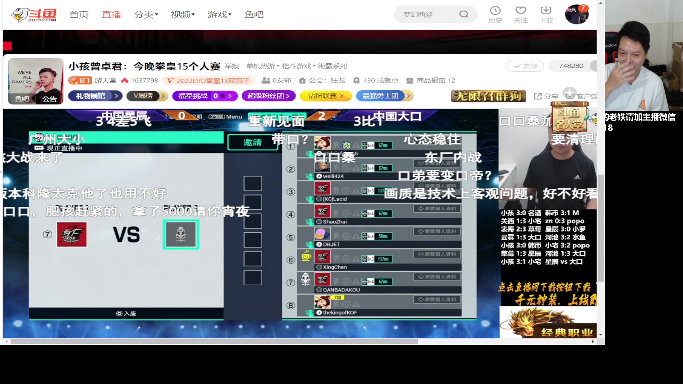683x384 pixels.
Task: Click DBJET player macaron avatar
Action: pyautogui.click(x=322, y=234)
